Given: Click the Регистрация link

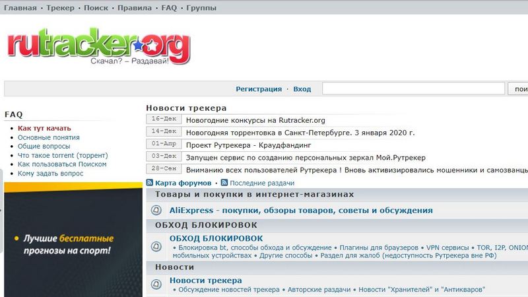Looking at the screenshot, I should 259,89.
